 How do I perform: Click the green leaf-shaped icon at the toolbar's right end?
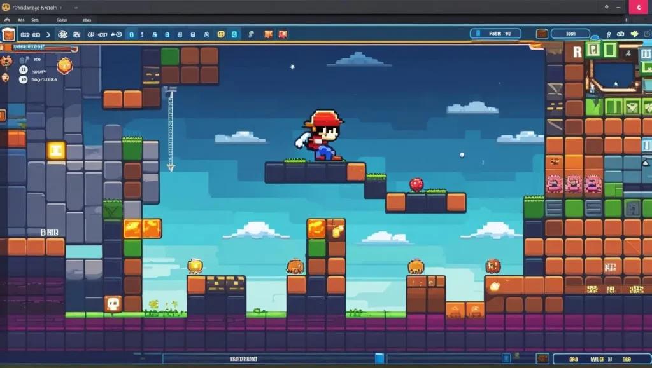click(x=635, y=34)
